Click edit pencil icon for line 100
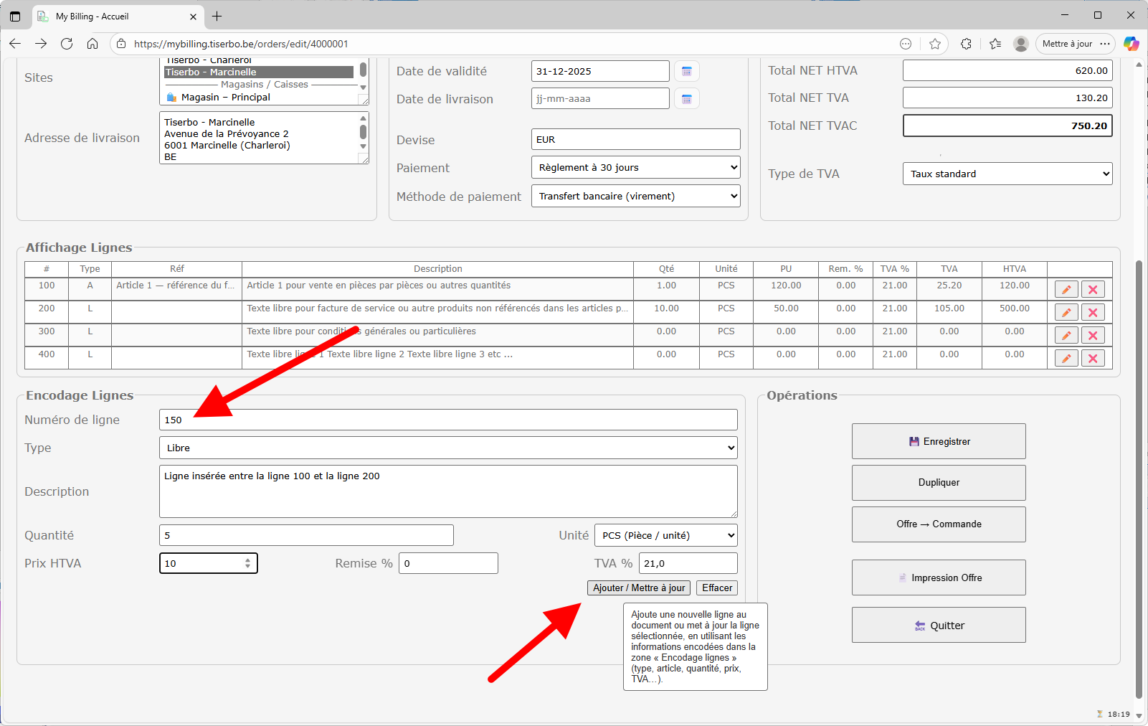This screenshot has height=726, width=1148. pyautogui.click(x=1066, y=290)
